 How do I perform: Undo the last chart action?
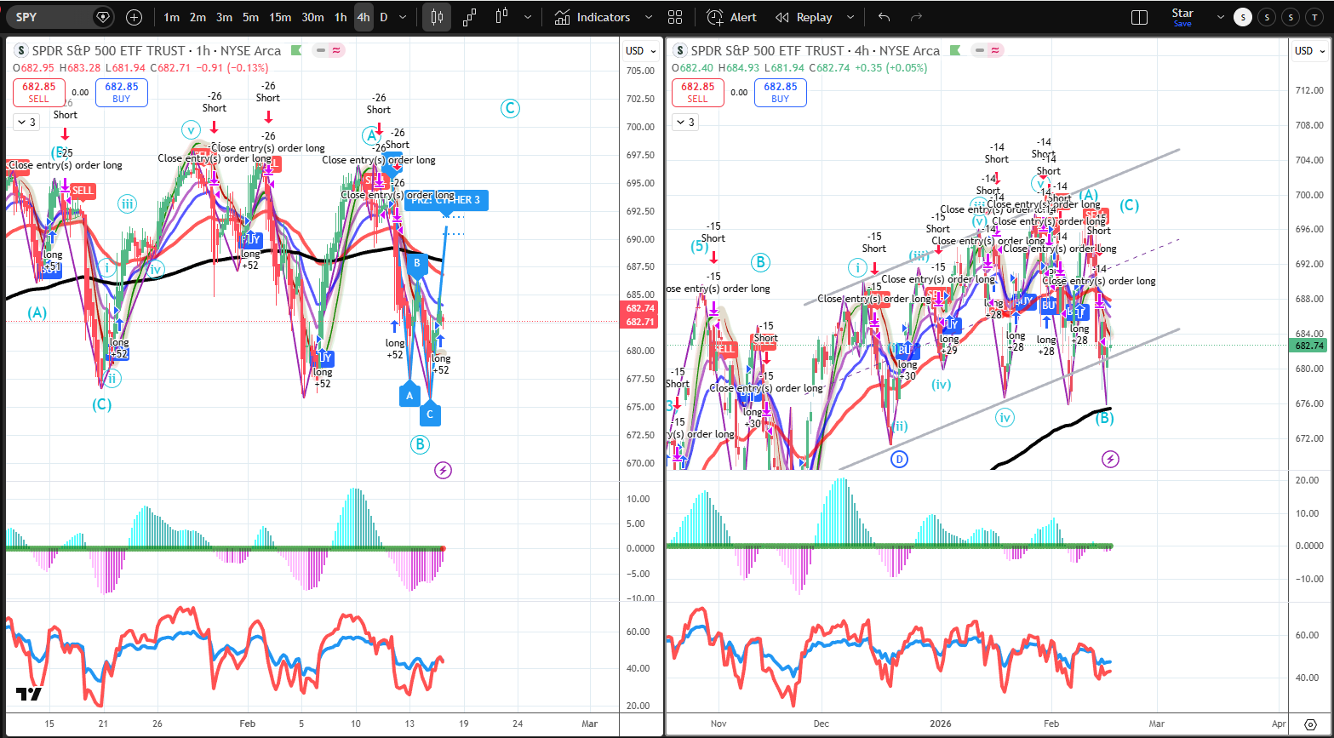[x=885, y=17]
